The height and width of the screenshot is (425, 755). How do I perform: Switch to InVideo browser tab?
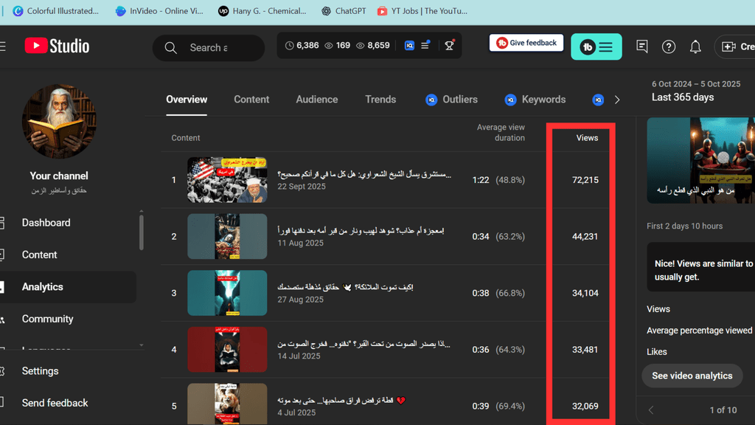pos(159,11)
